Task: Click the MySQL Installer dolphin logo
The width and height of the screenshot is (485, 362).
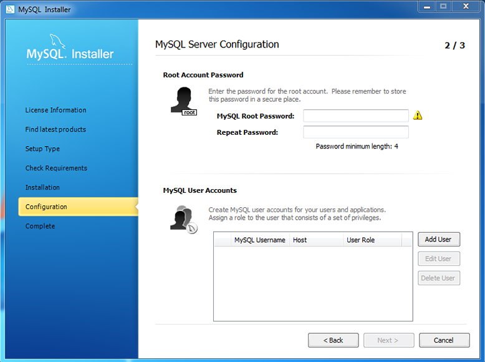Action: [x=57, y=41]
